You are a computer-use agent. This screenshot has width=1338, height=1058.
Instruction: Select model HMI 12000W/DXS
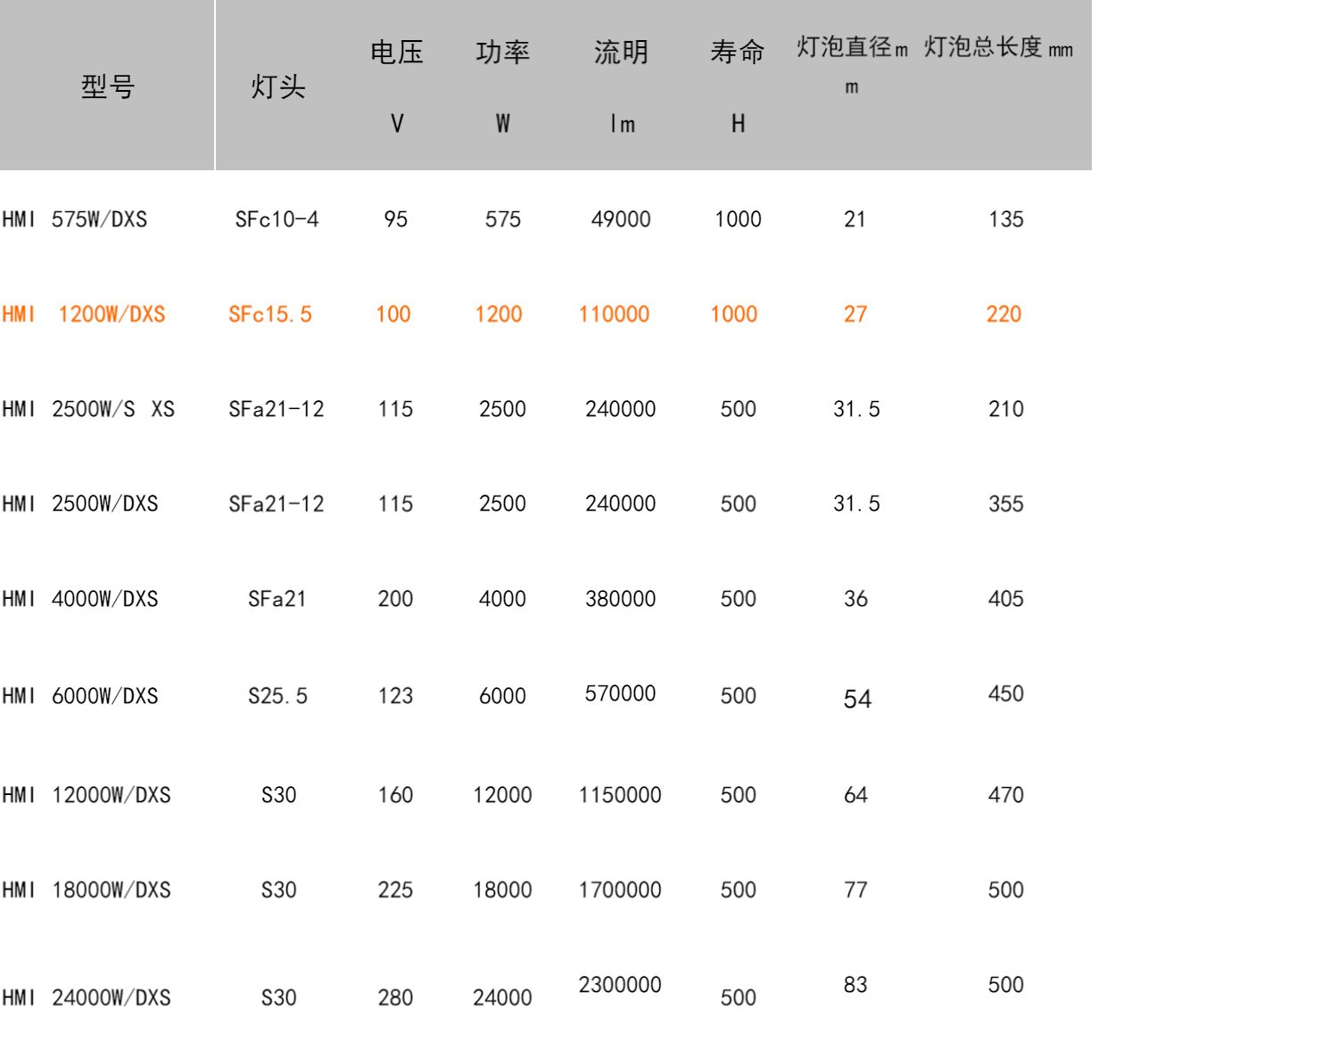(x=86, y=795)
